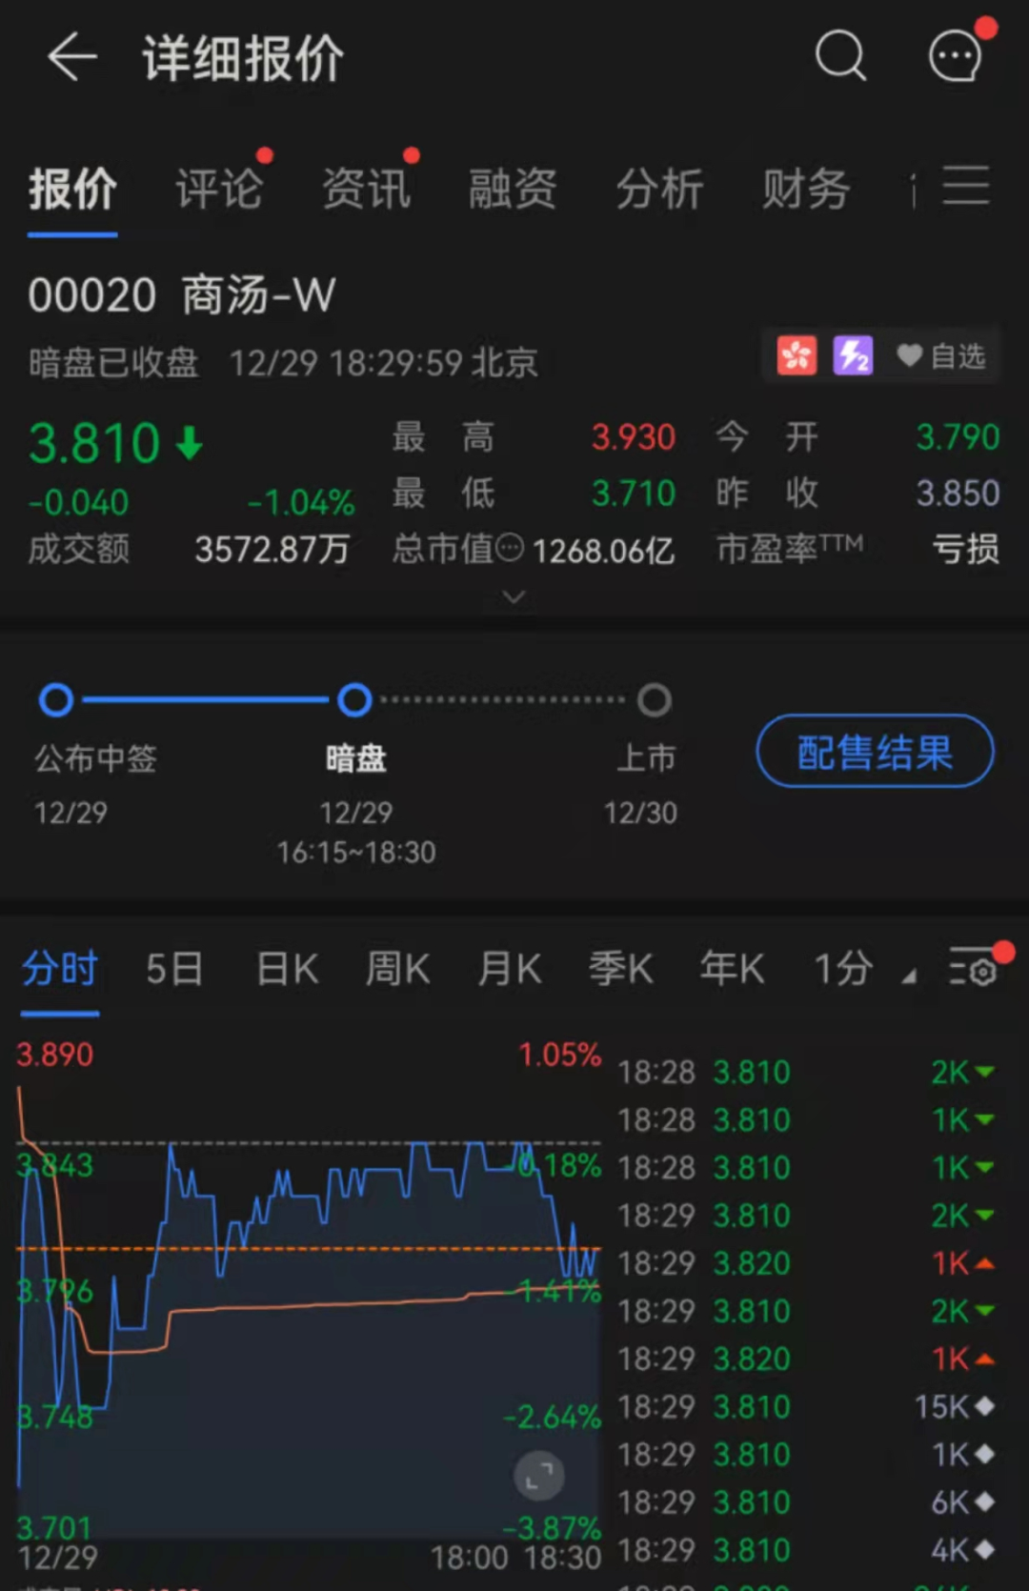
Task: Go back with the left arrow
Action: (x=72, y=57)
